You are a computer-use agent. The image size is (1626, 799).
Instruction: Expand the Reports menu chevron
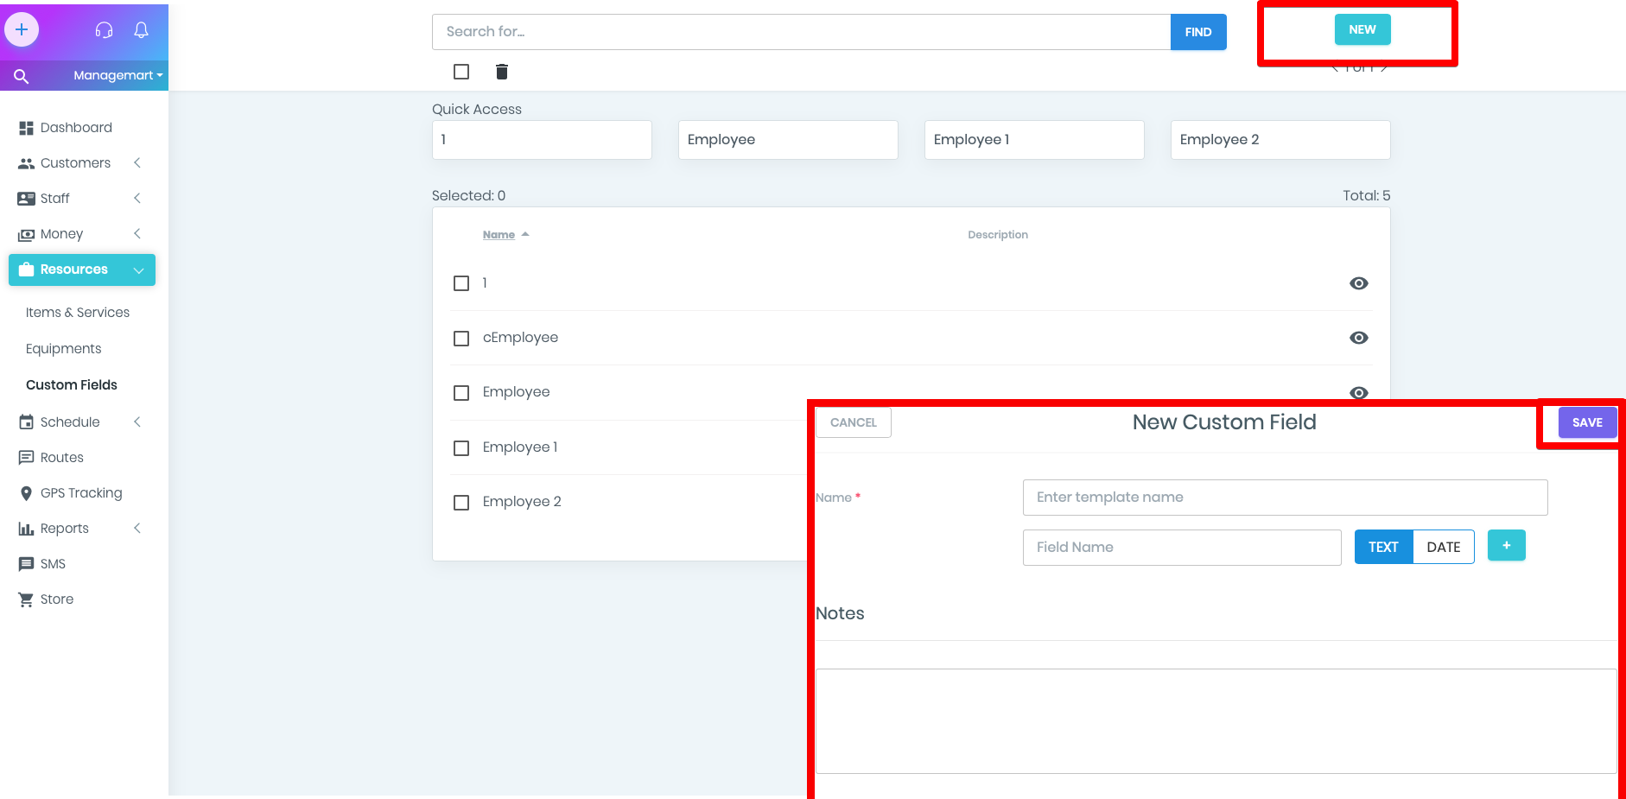pos(137,528)
